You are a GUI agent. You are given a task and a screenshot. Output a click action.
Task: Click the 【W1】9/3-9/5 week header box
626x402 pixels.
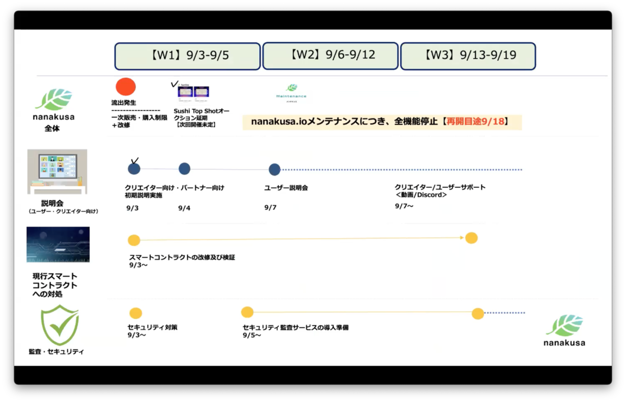[x=187, y=56]
